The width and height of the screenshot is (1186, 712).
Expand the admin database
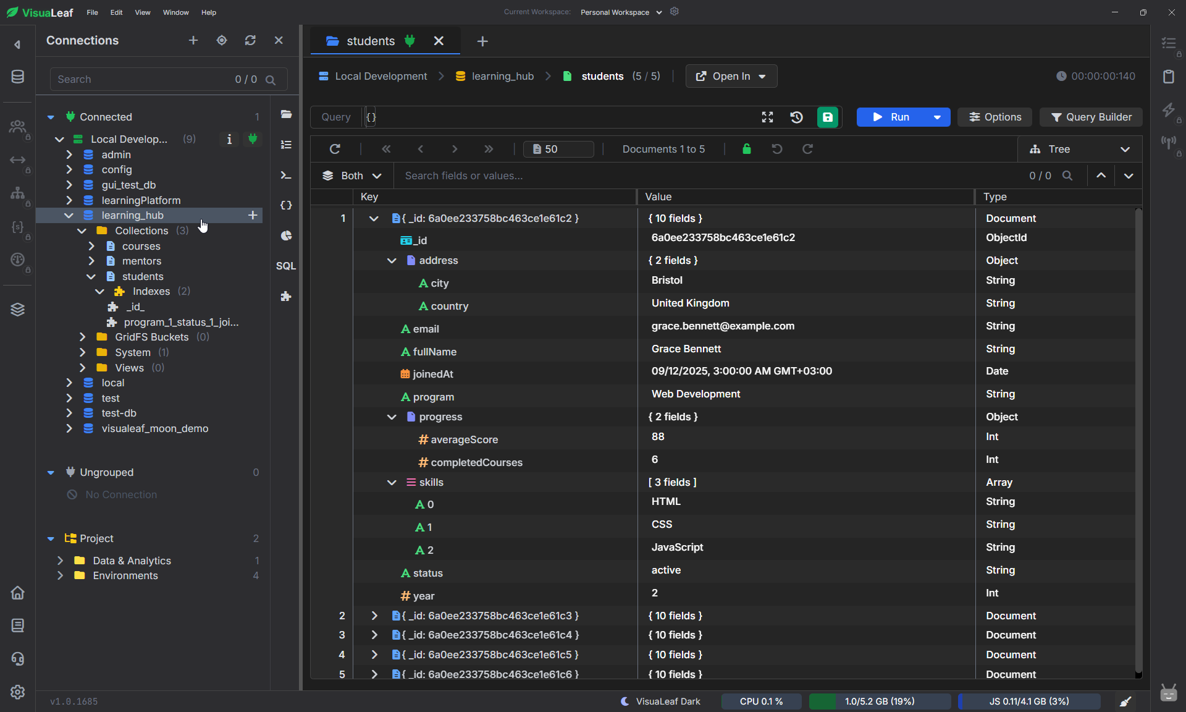69,155
